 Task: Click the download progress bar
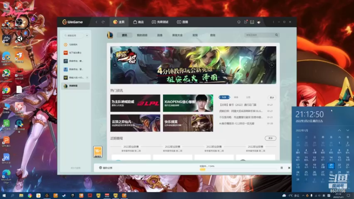click(x=238, y=169)
